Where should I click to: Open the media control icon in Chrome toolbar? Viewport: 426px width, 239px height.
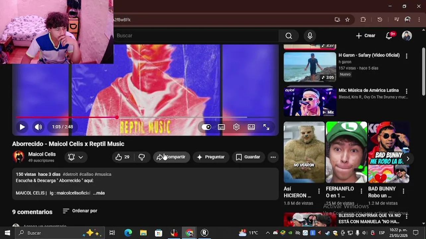click(396, 20)
